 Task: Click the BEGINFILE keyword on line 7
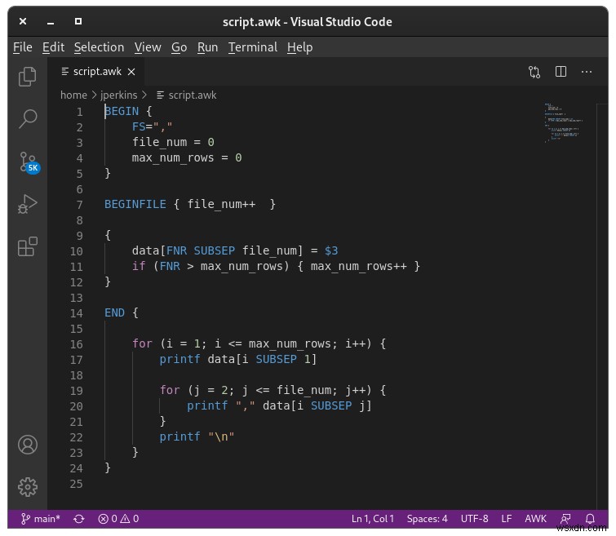[x=135, y=204]
